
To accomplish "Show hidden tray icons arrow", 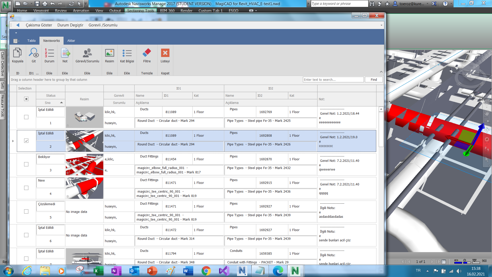I will pos(427,271).
